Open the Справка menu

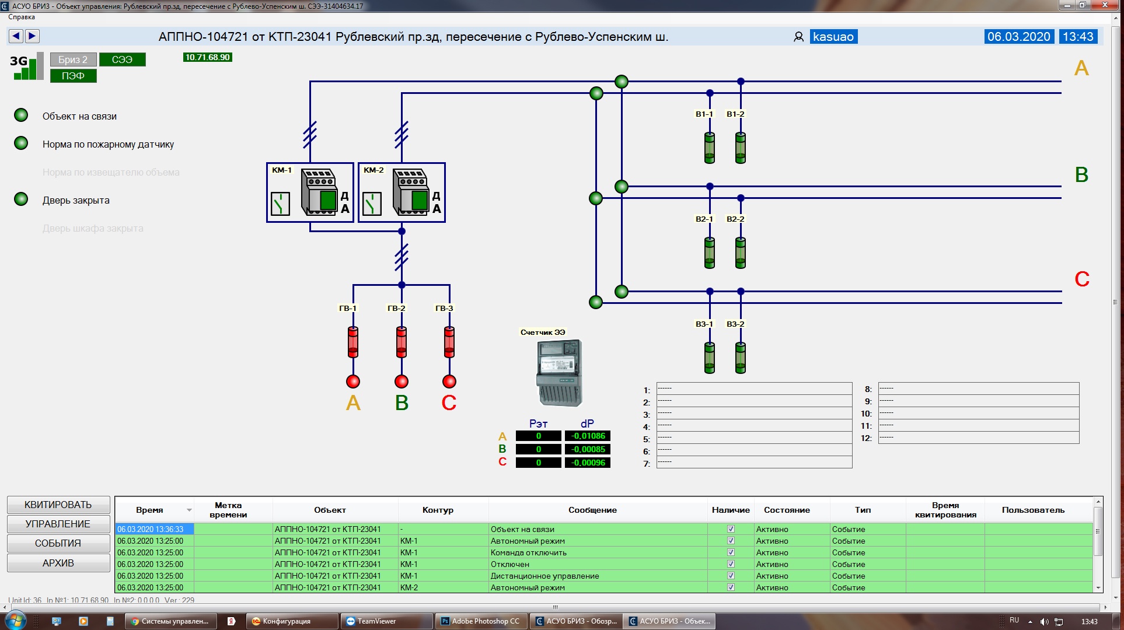[22, 17]
